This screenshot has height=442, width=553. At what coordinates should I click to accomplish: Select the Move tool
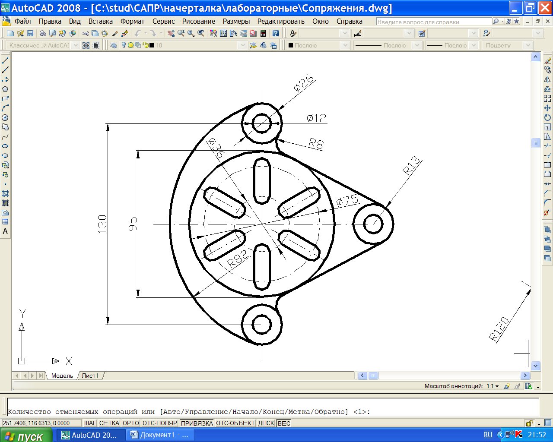tap(547, 108)
